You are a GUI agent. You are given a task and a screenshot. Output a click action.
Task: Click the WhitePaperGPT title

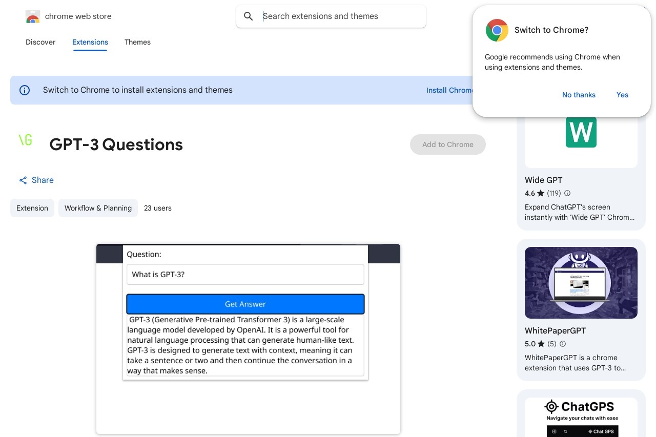click(555, 330)
